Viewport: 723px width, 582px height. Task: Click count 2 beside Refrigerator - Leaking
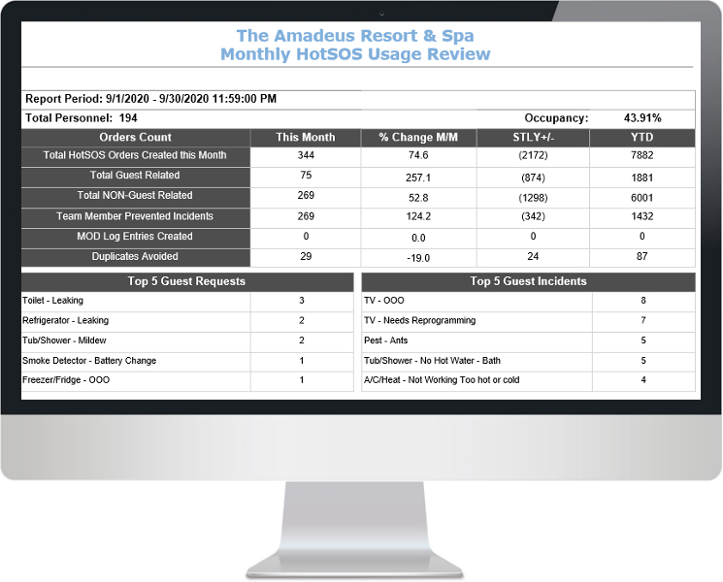[x=302, y=320]
